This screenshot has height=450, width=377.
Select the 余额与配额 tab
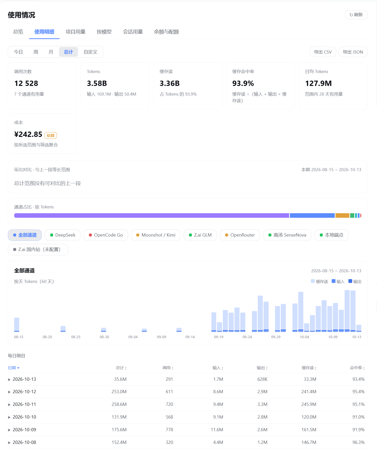[x=166, y=32]
